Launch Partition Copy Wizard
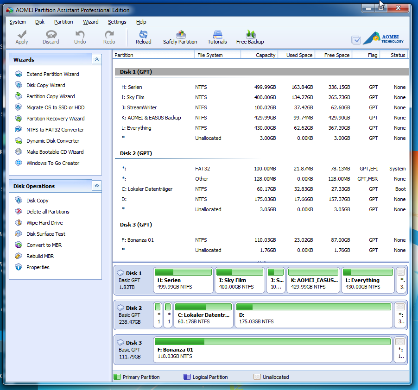Image resolution: width=418 pixels, height=390 pixels. coord(51,96)
